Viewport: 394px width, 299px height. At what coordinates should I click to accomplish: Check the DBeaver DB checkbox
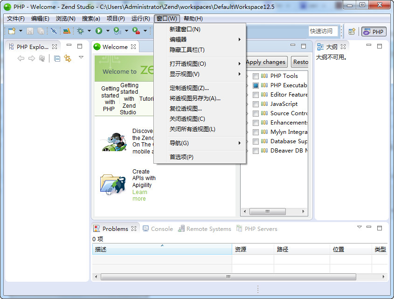coord(256,151)
